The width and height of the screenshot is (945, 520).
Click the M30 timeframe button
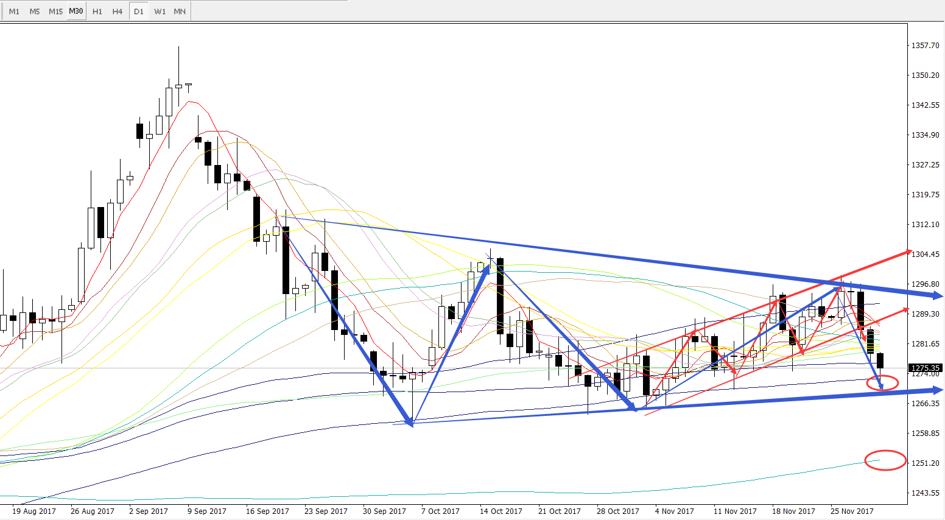(76, 12)
